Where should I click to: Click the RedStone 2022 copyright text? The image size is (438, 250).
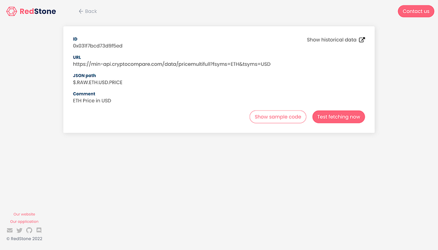(24, 238)
